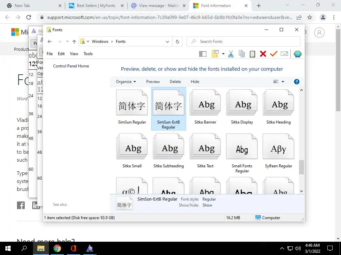Image resolution: width=341 pixels, height=255 pixels.
Task: Click the Facebook share icon on page
Action: click(21, 205)
